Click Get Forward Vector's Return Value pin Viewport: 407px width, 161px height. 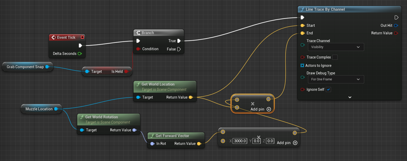(199, 144)
